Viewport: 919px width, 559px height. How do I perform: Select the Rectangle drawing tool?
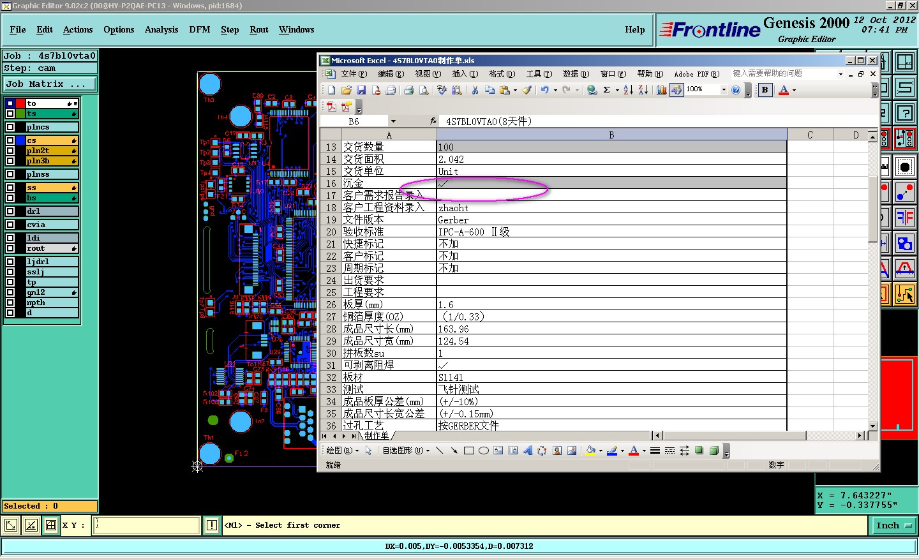pos(469,451)
